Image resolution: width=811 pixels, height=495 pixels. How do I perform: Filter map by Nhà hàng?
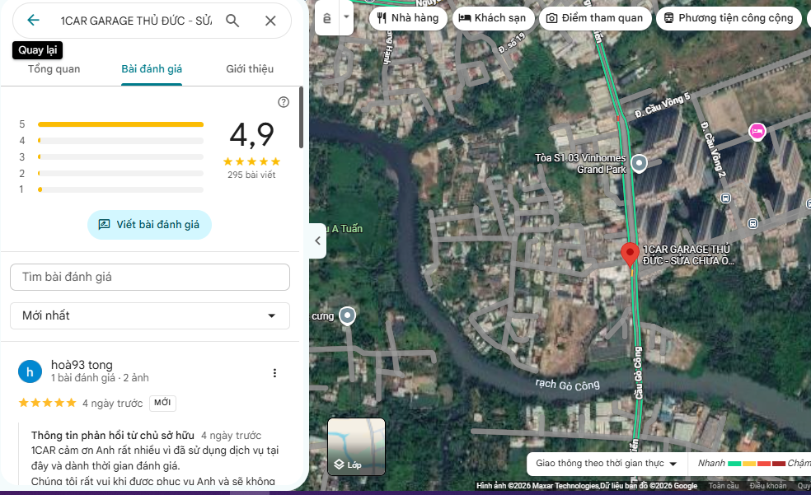click(408, 18)
